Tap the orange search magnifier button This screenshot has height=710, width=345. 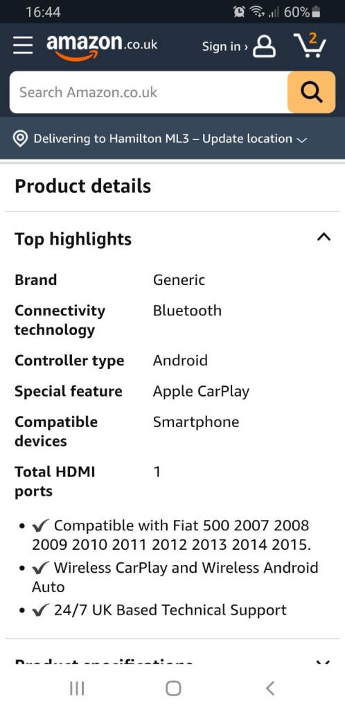pos(312,92)
